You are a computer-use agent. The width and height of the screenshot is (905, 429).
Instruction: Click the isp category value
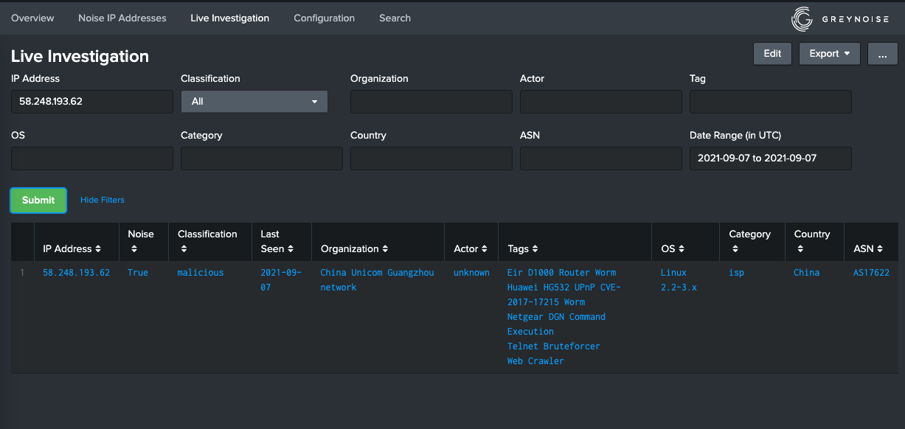pyautogui.click(x=736, y=273)
